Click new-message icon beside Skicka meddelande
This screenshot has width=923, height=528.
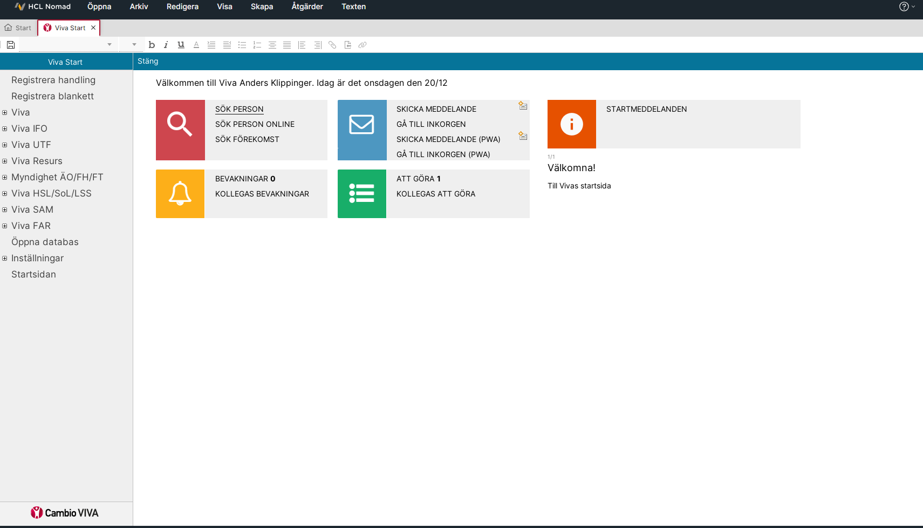pos(523,105)
